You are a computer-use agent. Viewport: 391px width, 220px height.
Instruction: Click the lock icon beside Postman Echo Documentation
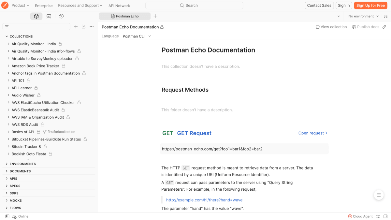[x=162, y=27]
